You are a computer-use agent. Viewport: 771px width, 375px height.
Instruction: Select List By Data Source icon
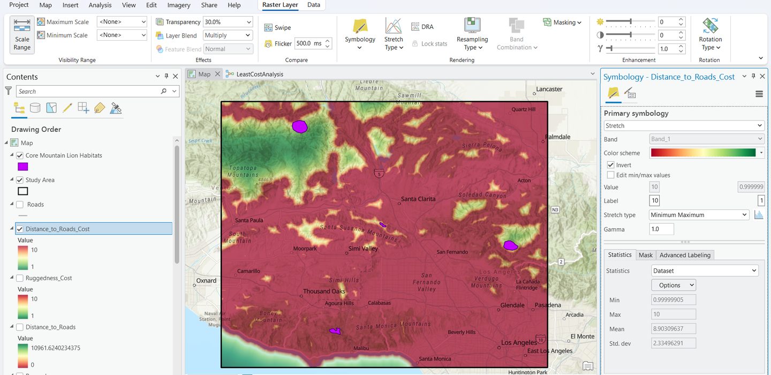[x=35, y=108]
